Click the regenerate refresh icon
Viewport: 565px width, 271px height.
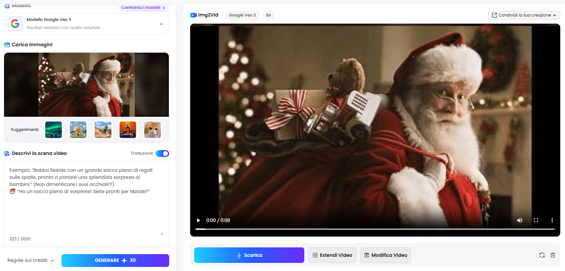542,255
